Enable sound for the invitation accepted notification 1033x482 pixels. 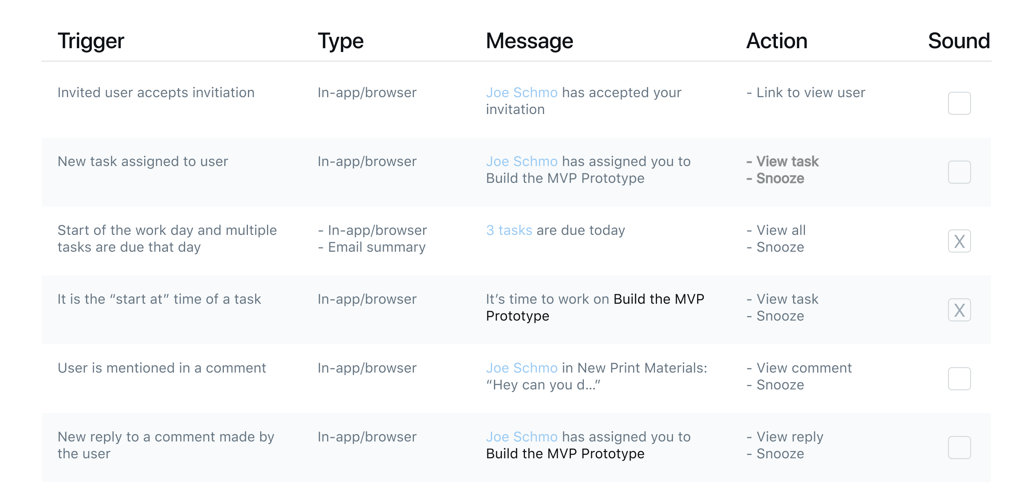pos(959,103)
